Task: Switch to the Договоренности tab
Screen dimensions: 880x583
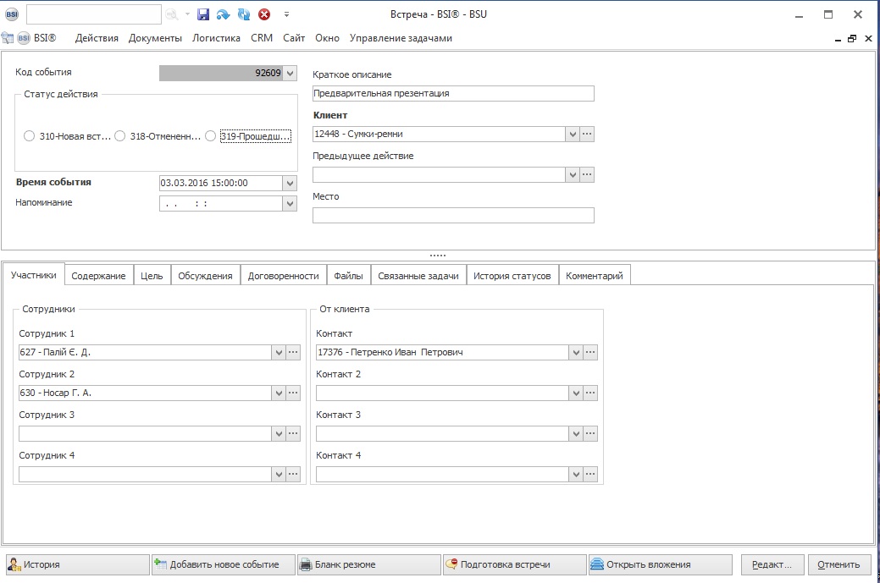Action: pyautogui.click(x=283, y=276)
